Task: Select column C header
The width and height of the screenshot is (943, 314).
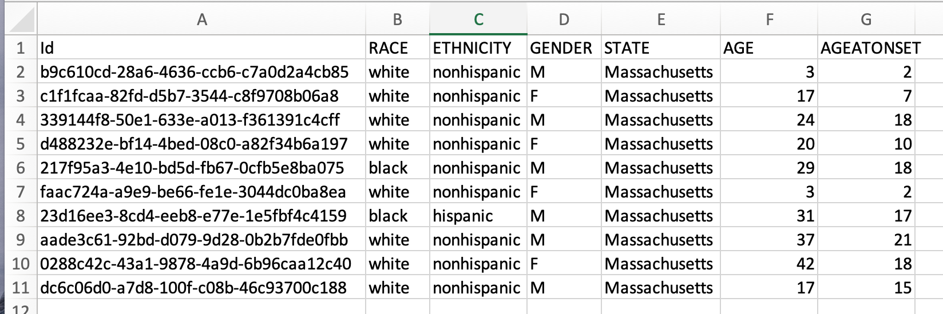Action: pos(478,20)
